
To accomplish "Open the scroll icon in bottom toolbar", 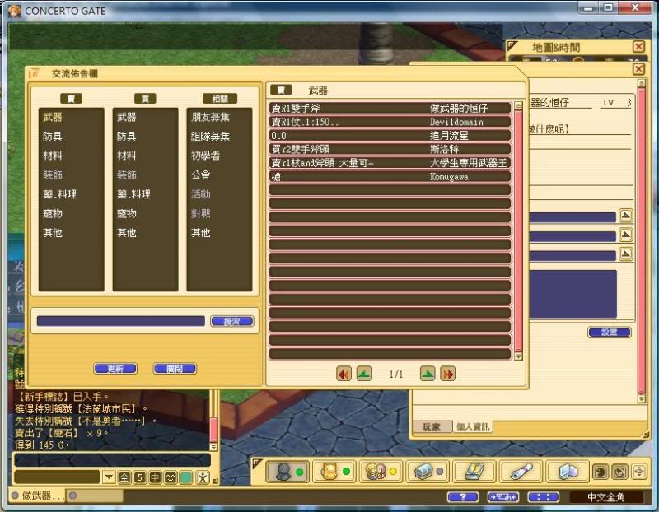I will point(521,472).
